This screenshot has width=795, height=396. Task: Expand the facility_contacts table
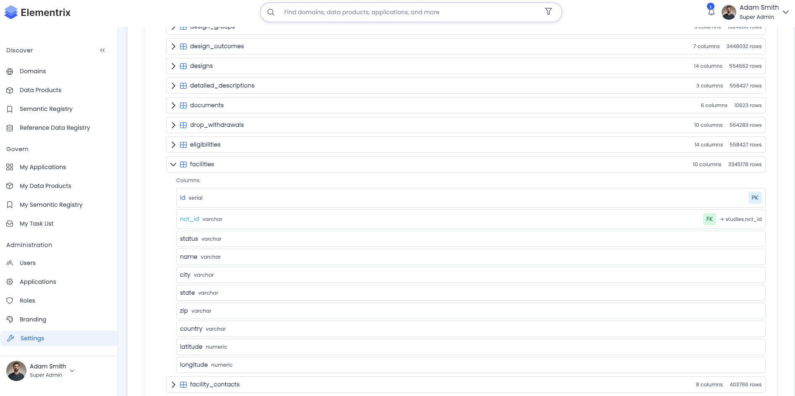click(x=173, y=384)
